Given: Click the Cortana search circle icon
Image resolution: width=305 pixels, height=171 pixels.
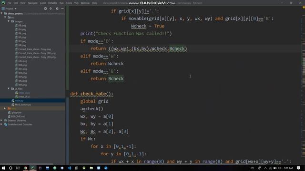Looking at the screenshot, I should [x=10, y=168].
